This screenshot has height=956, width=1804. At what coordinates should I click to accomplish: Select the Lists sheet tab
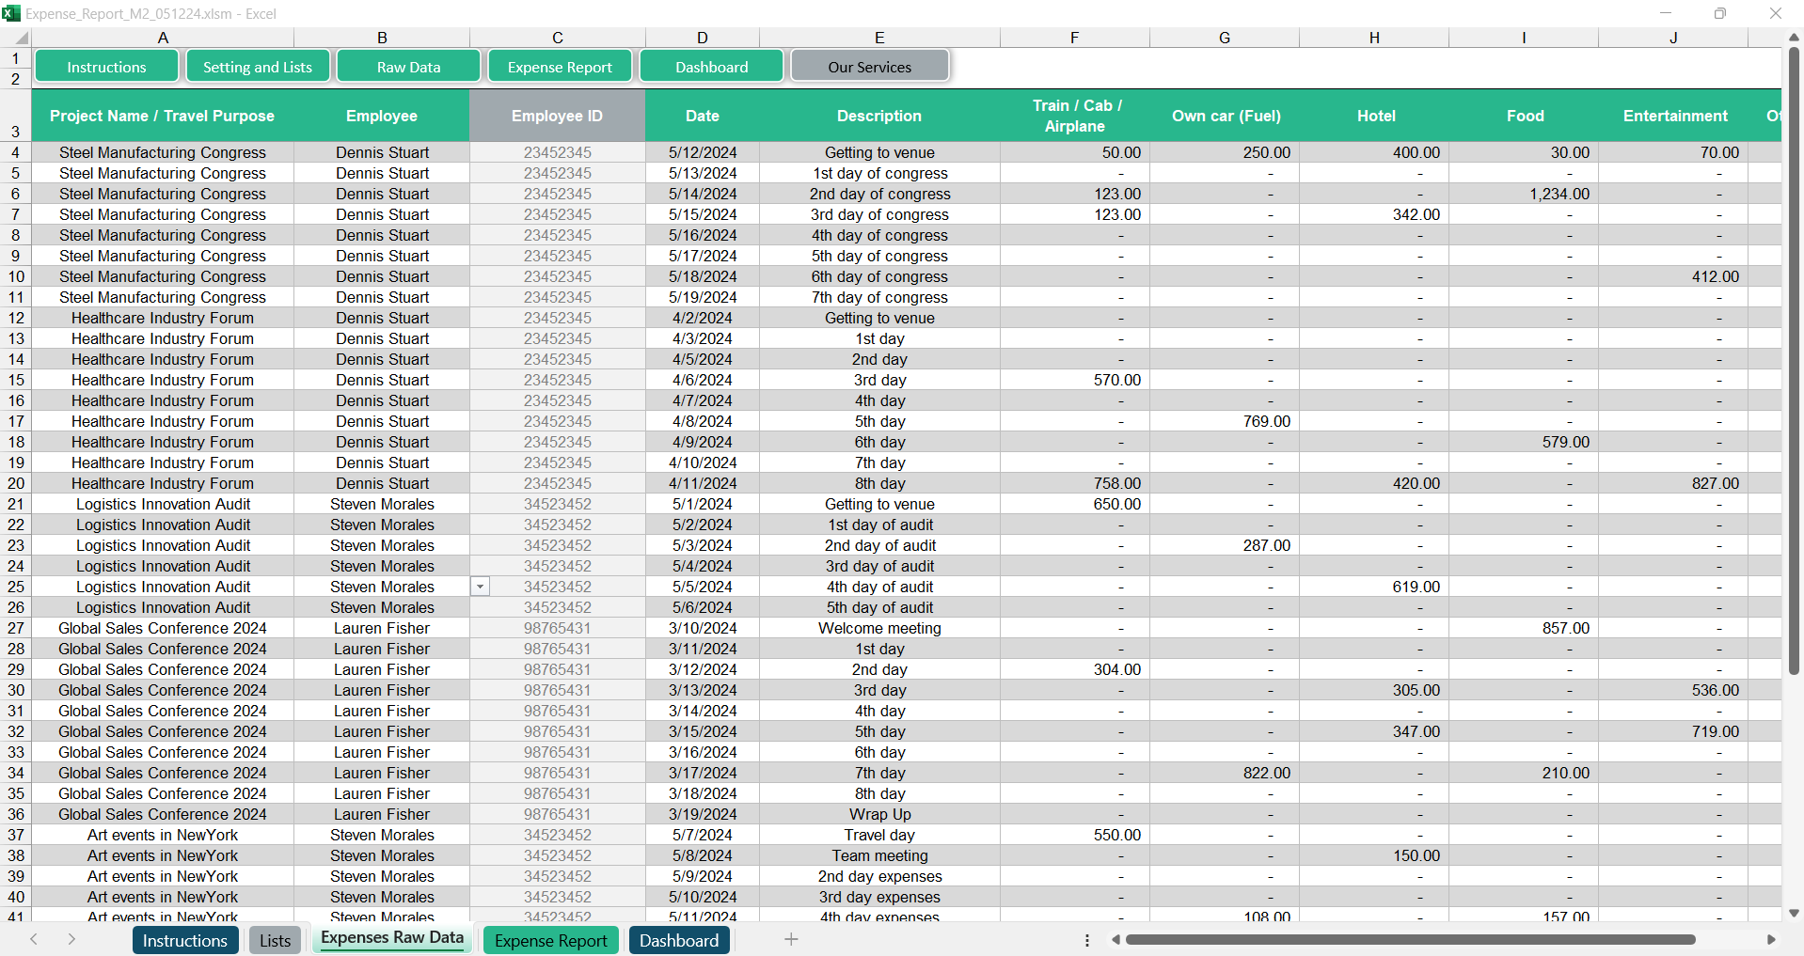tap(275, 940)
